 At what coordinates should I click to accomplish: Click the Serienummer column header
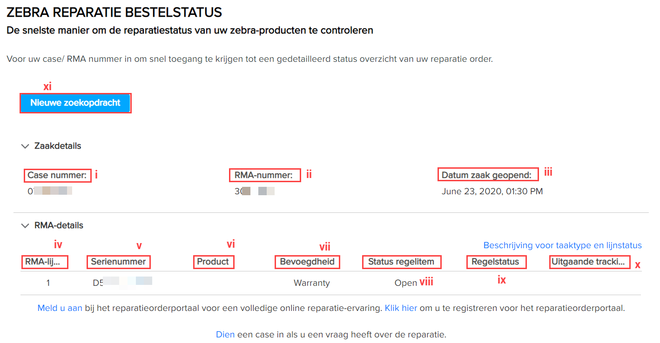118,262
